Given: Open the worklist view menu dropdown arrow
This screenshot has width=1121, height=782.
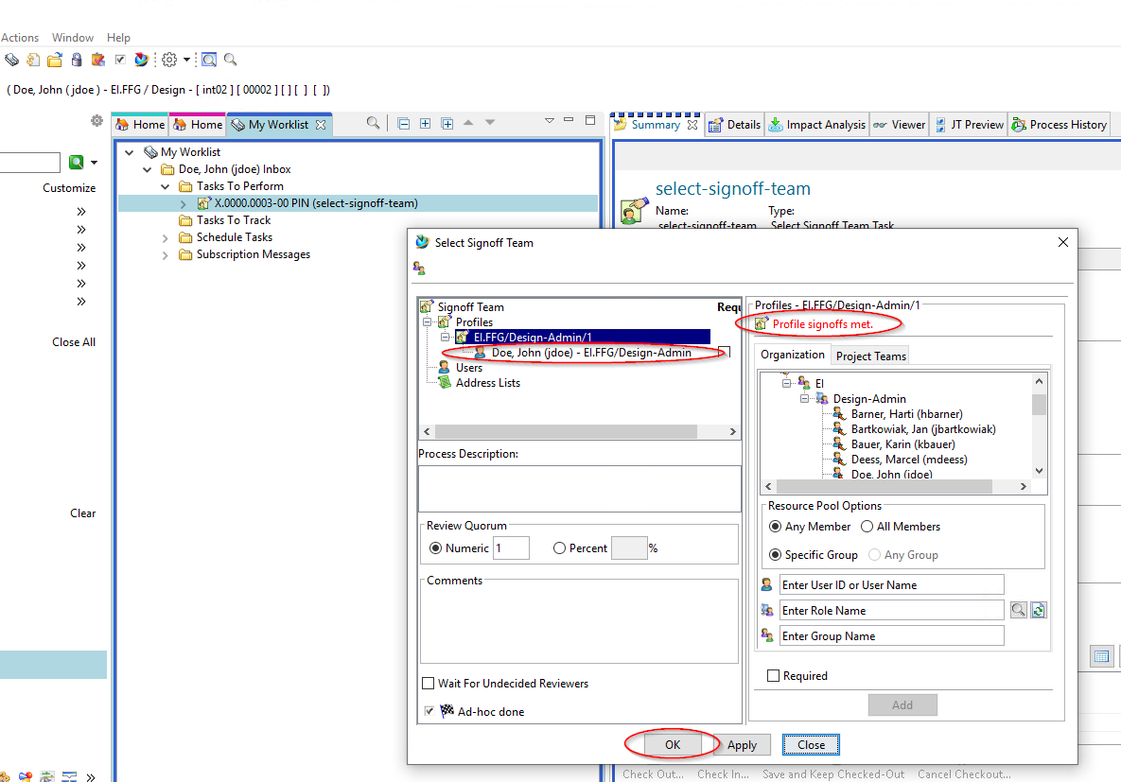Looking at the screenshot, I should 549,121.
